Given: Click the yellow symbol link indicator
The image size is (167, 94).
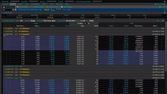Looking at the screenshot, I should [16, 10].
